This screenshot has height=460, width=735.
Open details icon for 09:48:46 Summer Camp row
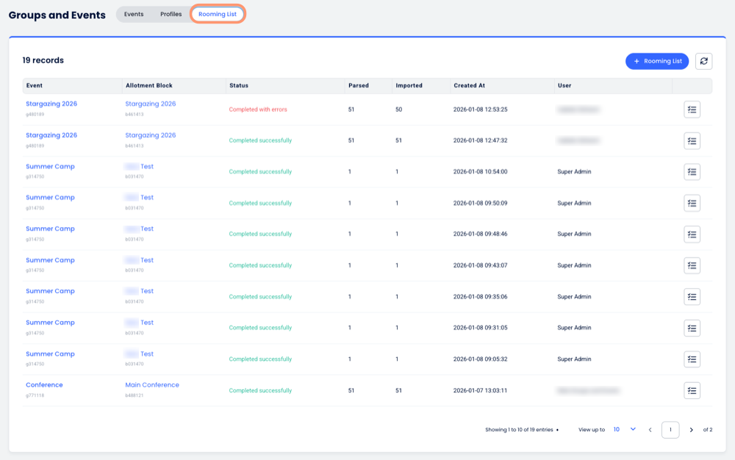click(x=692, y=234)
